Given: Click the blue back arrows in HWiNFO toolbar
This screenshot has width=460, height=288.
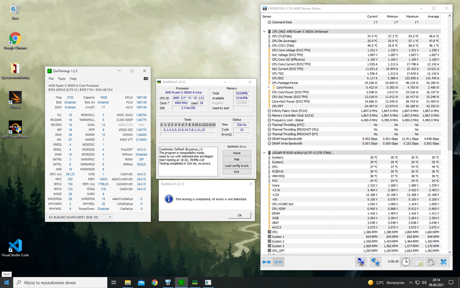Looking at the screenshot, I should [267, 262].
